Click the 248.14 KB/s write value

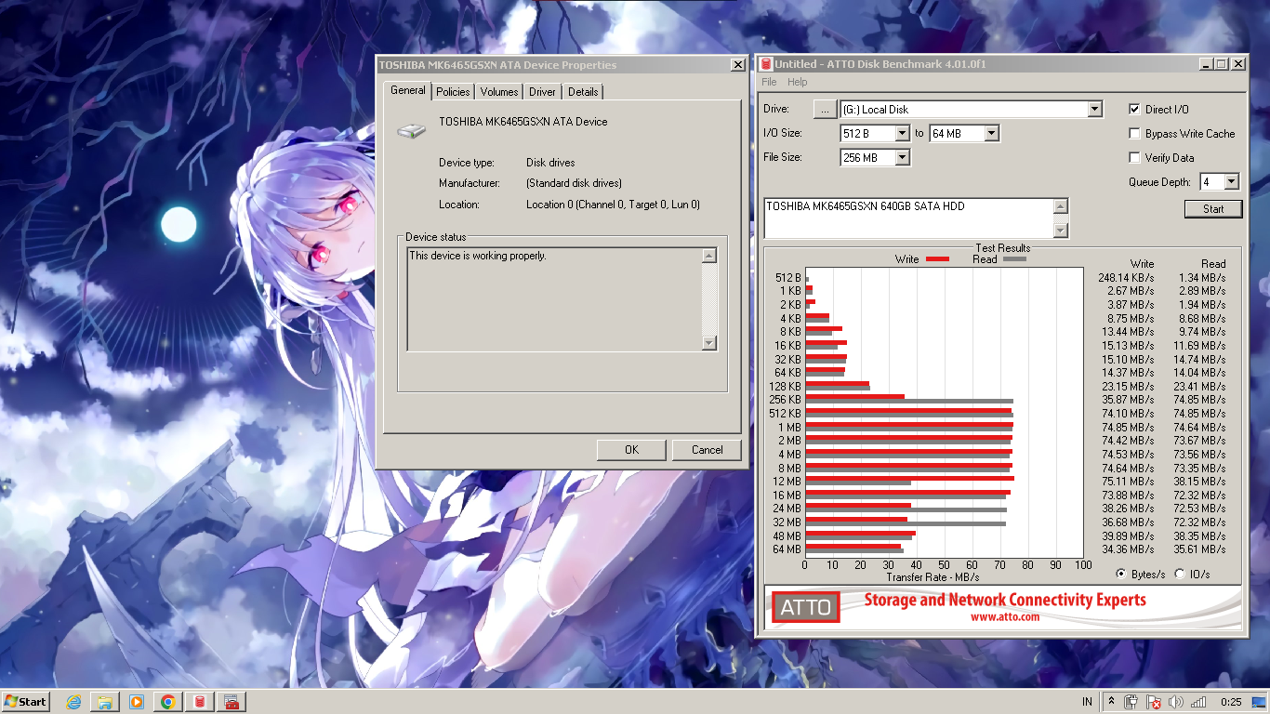1126,277
